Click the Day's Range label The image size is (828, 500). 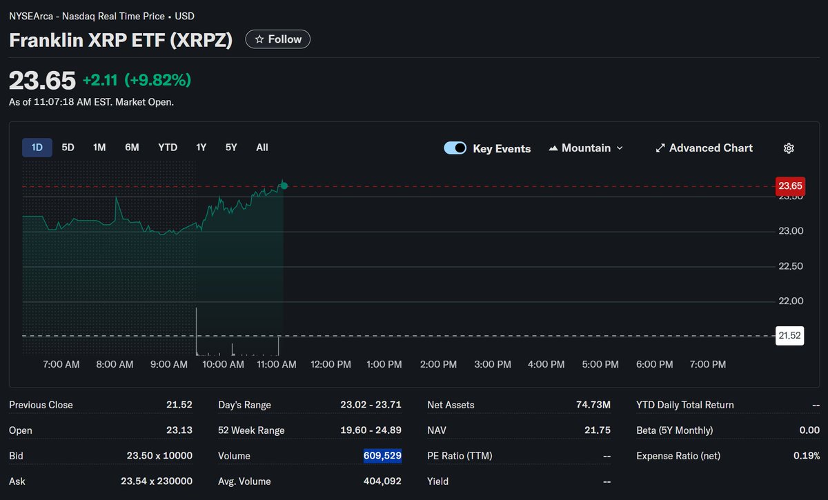pyautogui.click(x=244, y=405)
